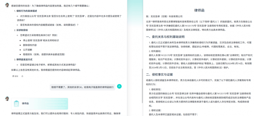This screenshot has width=254, height=116.
Task: Click the 2. 诉求和目标 item
Action: (21, 30)
